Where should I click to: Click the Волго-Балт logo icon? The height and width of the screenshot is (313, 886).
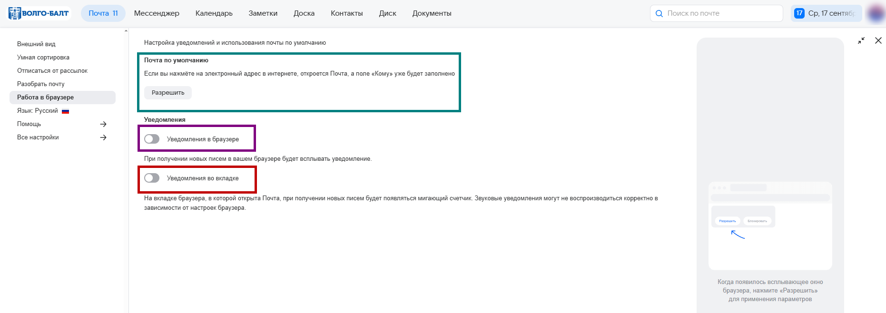(15, 13)
